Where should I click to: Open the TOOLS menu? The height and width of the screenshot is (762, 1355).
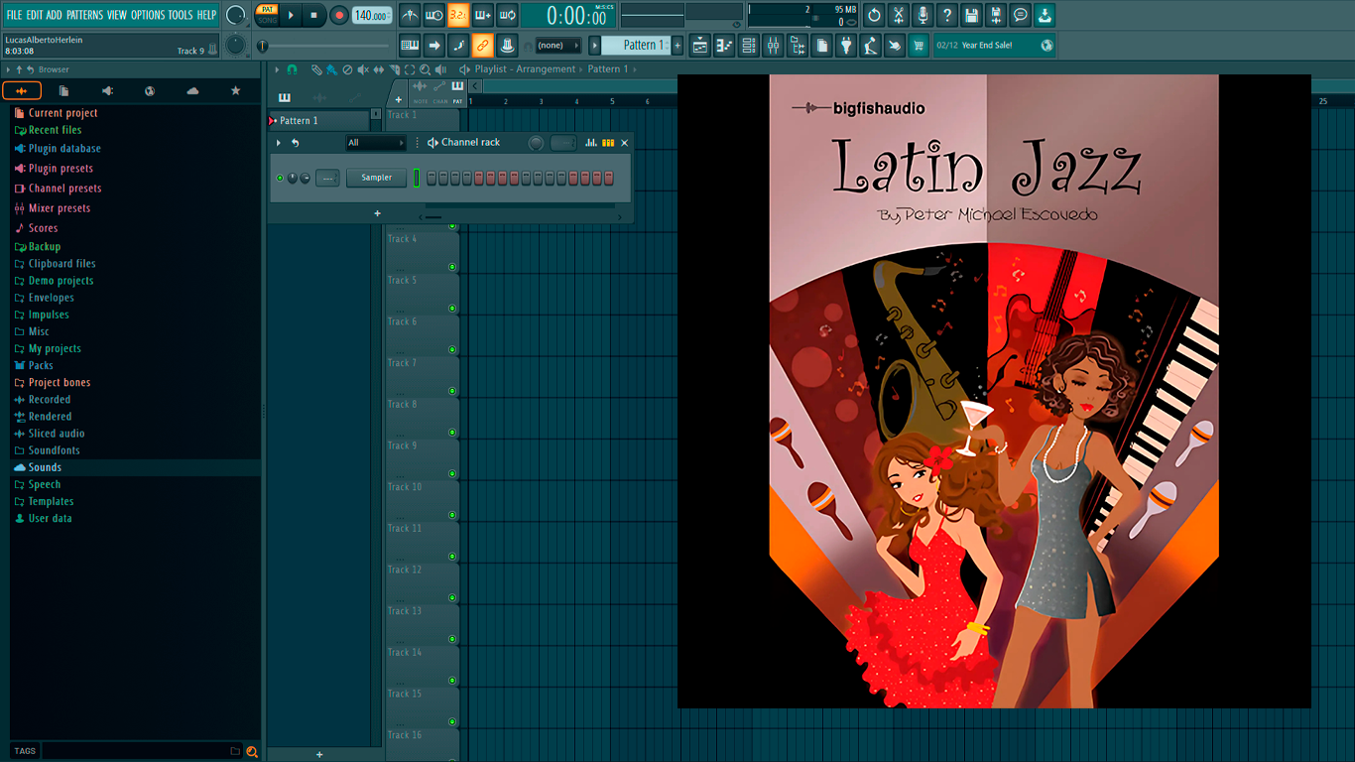click(x=181, y=15)
